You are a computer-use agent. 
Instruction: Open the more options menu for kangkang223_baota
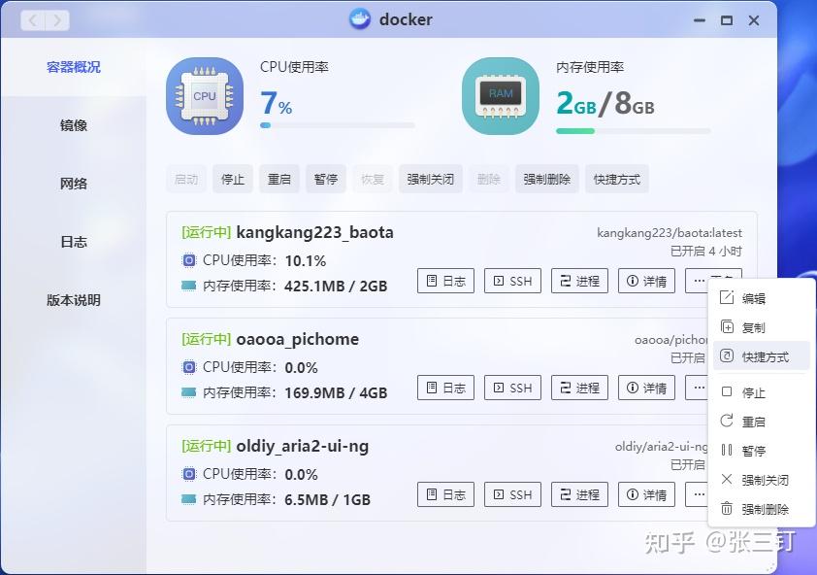coord(704,281)
